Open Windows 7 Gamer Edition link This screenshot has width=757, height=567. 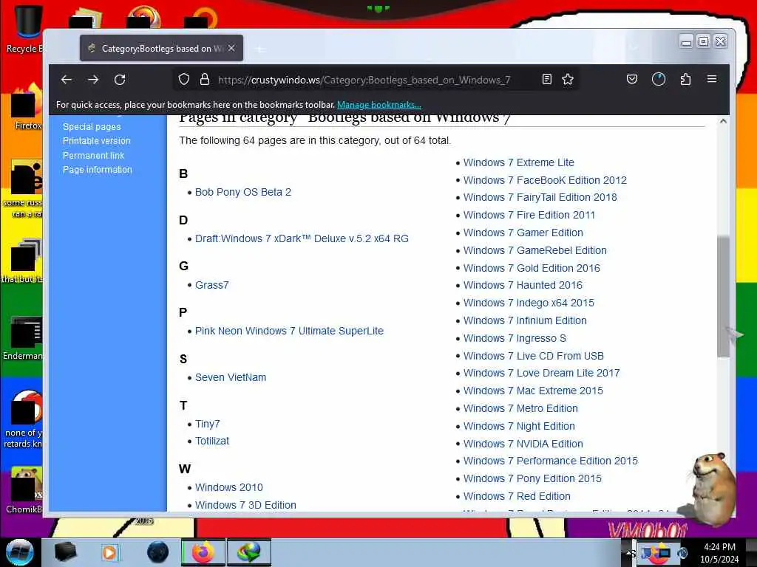pos(523,233)
